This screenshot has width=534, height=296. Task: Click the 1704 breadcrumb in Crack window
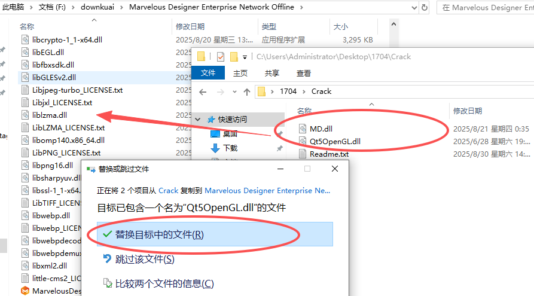click(288, 91)
